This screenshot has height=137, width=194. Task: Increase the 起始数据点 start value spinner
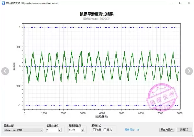coord(60,129)
